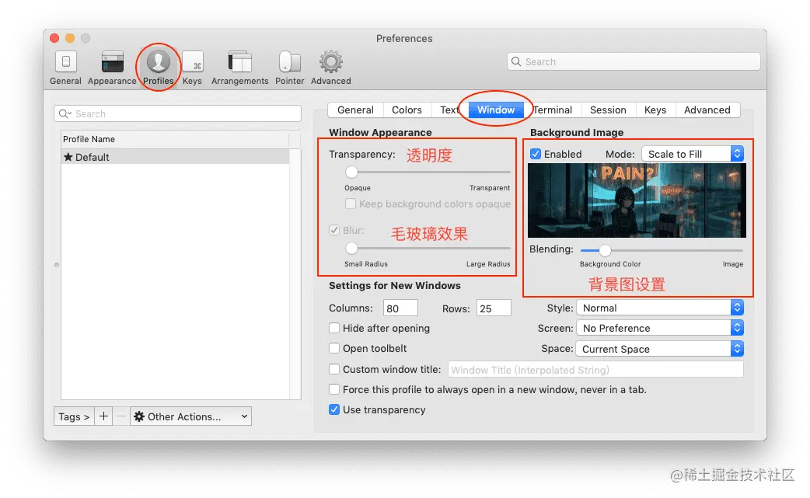Switch to the Text tab
The image size is (810, 498).
click(x=449, y=110)
